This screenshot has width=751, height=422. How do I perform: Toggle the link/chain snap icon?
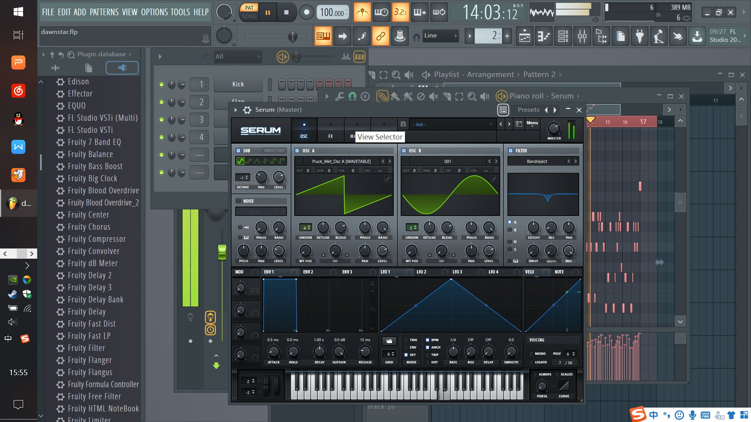pyautogui.click(x=381, y=36)
